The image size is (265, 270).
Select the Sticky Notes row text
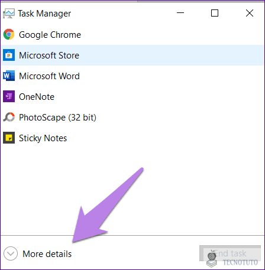click(x=43, y=138)
